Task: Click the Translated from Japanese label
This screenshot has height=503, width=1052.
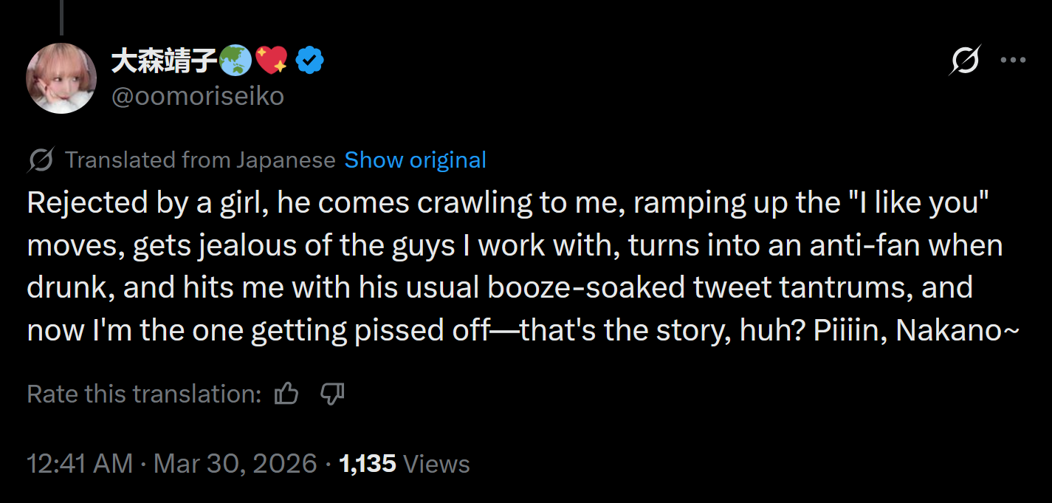Action: pyautogui.click(x=200, y=160)
